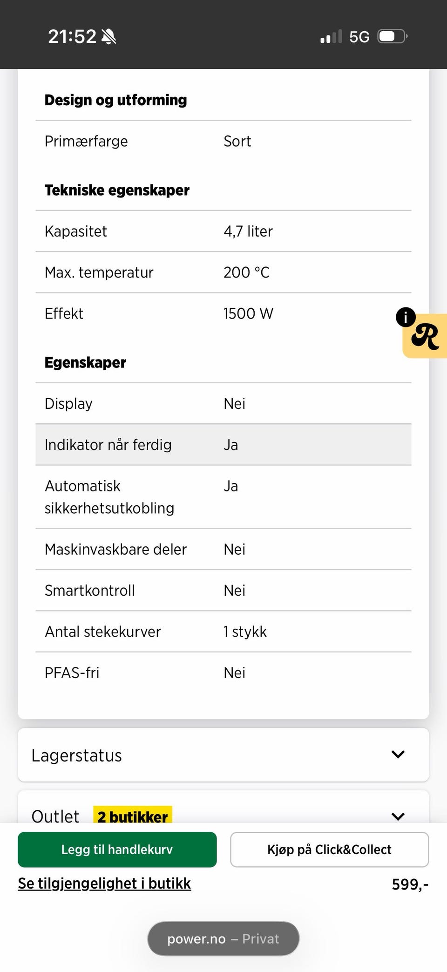This screenshot has width=447, height=972.
Task: Tap the Outlet section label
Action: (x=55, y=816)
